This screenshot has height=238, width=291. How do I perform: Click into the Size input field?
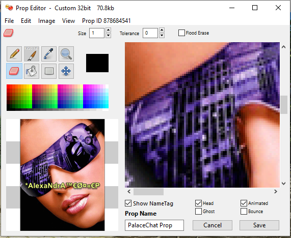point(97,33)
